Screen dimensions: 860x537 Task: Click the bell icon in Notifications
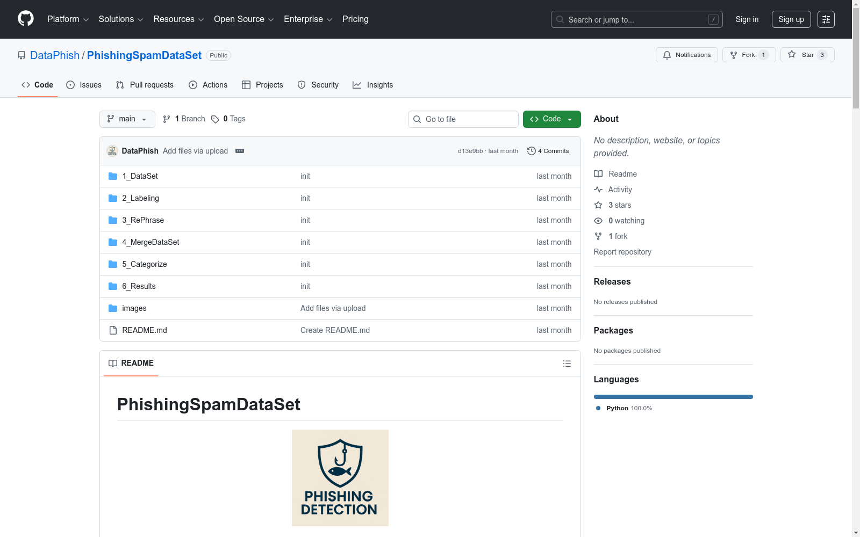pos(667,55)
